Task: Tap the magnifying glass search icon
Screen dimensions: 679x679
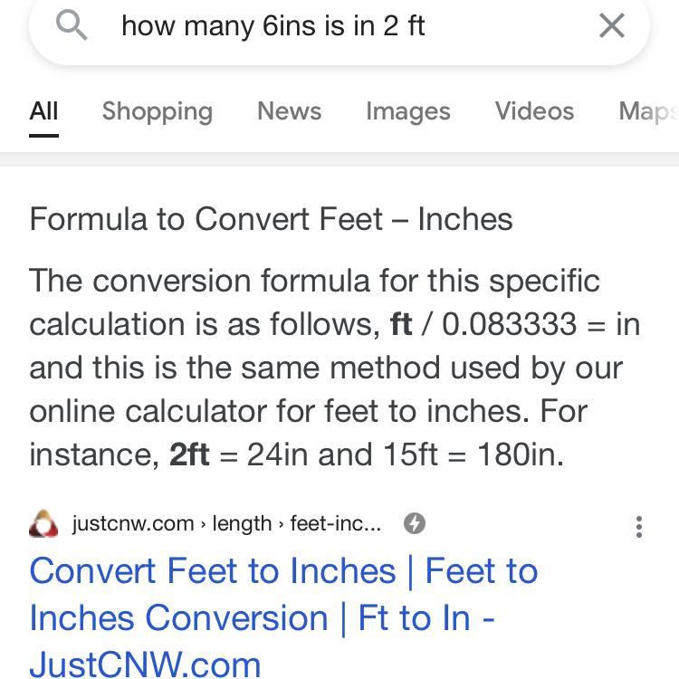Action: click(72, 25)
